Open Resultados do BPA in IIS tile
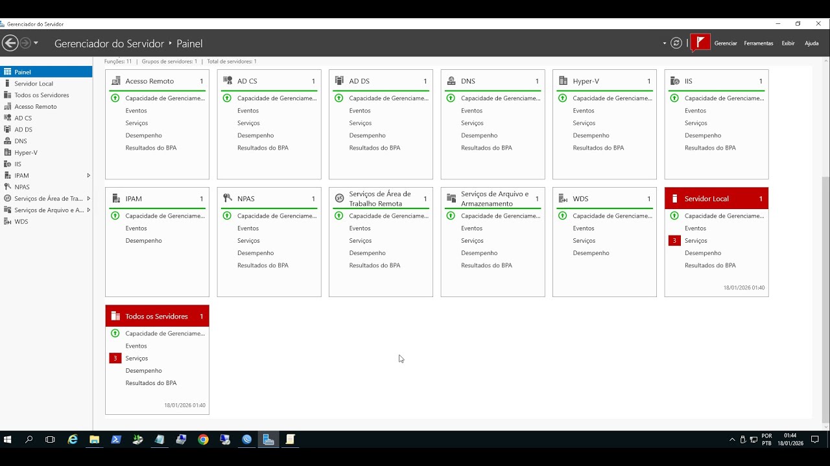Image resolution: width=830 pixels, height=466 pixels. click(710, 148)
